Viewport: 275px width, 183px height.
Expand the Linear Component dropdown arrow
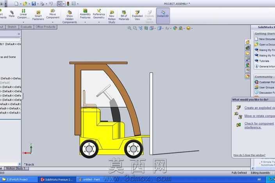pyautogui.click(x=23, y=22)
